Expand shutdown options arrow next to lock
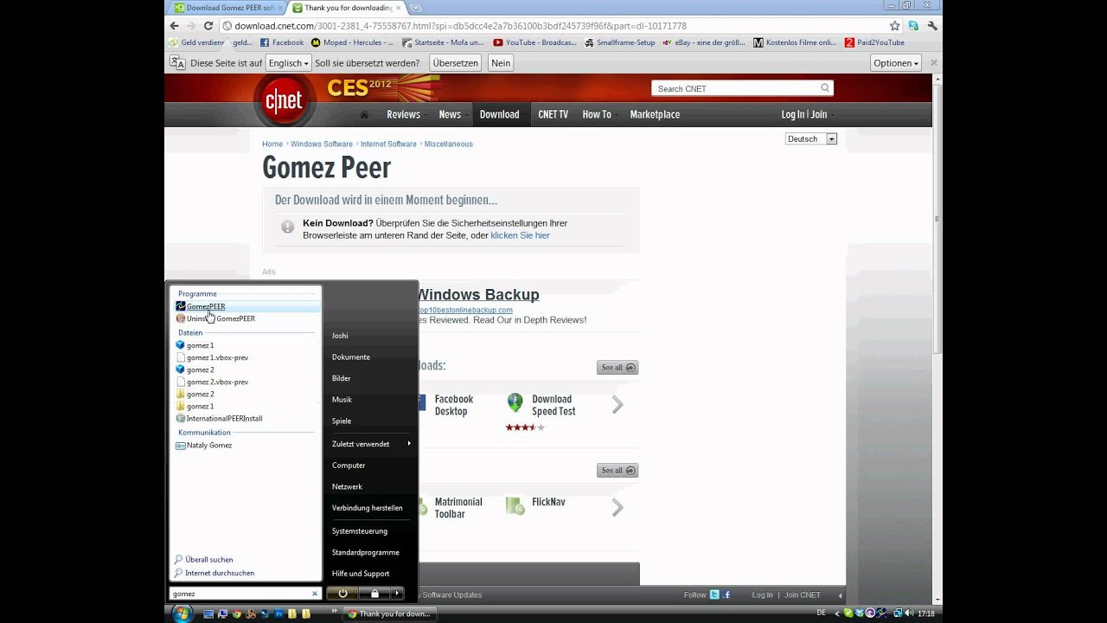1107x623 pixels. [x=397, y=593]
